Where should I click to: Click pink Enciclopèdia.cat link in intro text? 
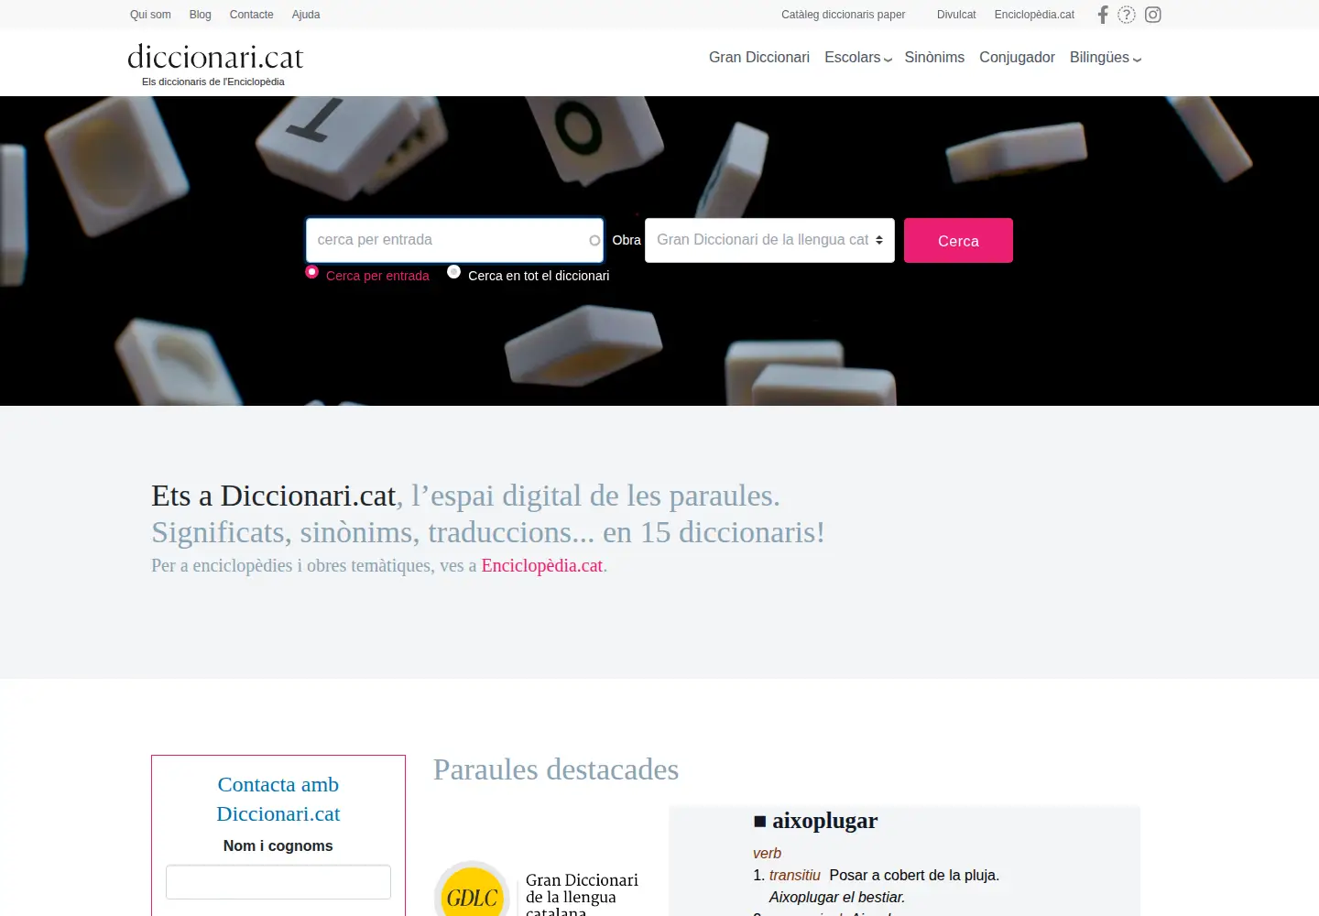click(x=542, y=565)
